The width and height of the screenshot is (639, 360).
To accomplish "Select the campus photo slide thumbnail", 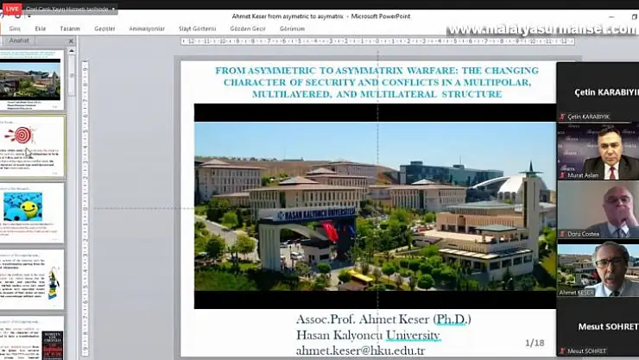I will (32, 79).
